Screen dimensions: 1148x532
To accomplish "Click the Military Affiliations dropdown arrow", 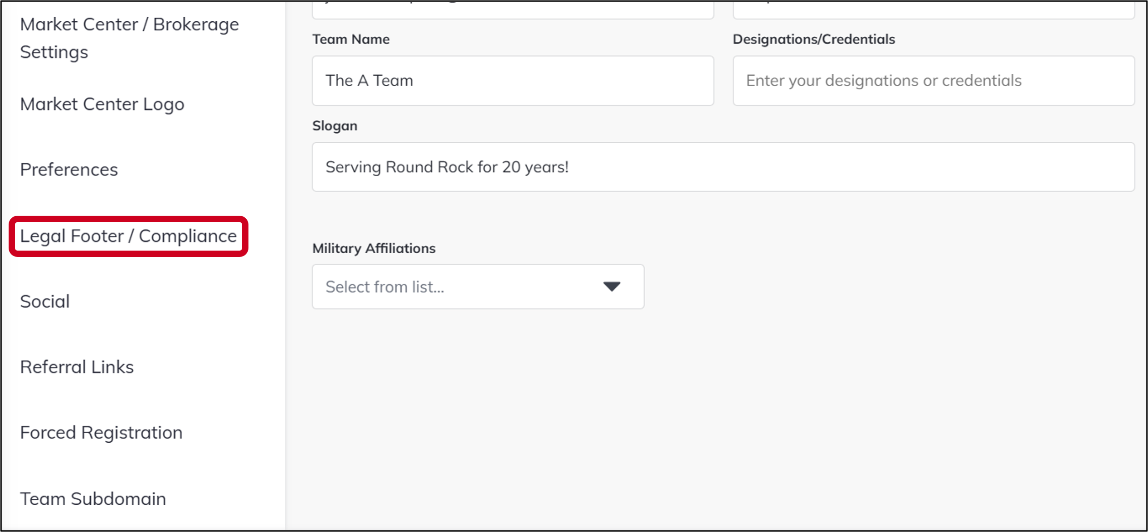I will point(612,287).
